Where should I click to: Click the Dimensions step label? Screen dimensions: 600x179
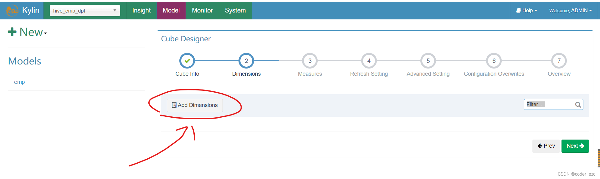[x=246, y=74]
